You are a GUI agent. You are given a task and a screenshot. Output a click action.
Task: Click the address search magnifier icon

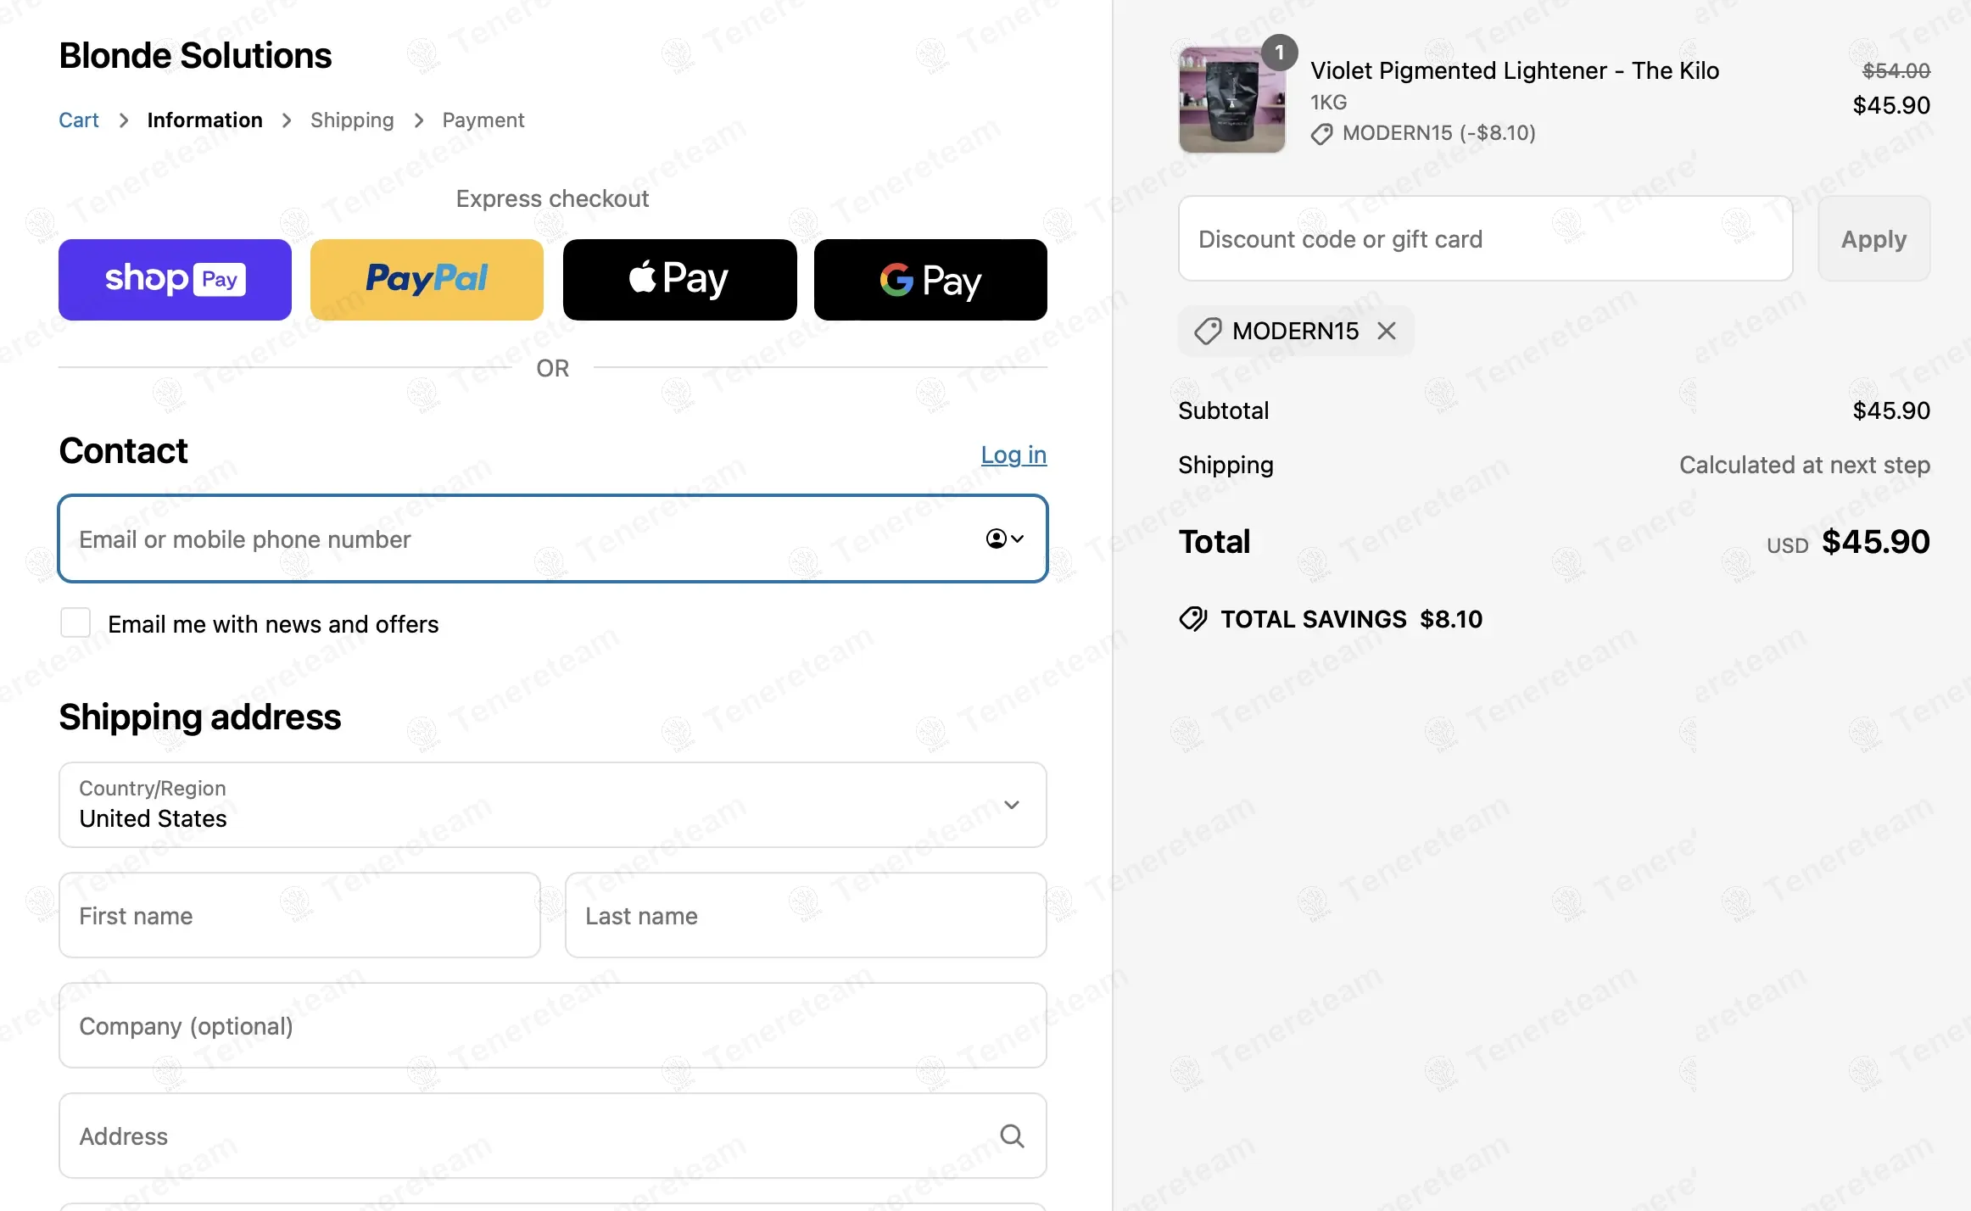coord(1012,1136)
